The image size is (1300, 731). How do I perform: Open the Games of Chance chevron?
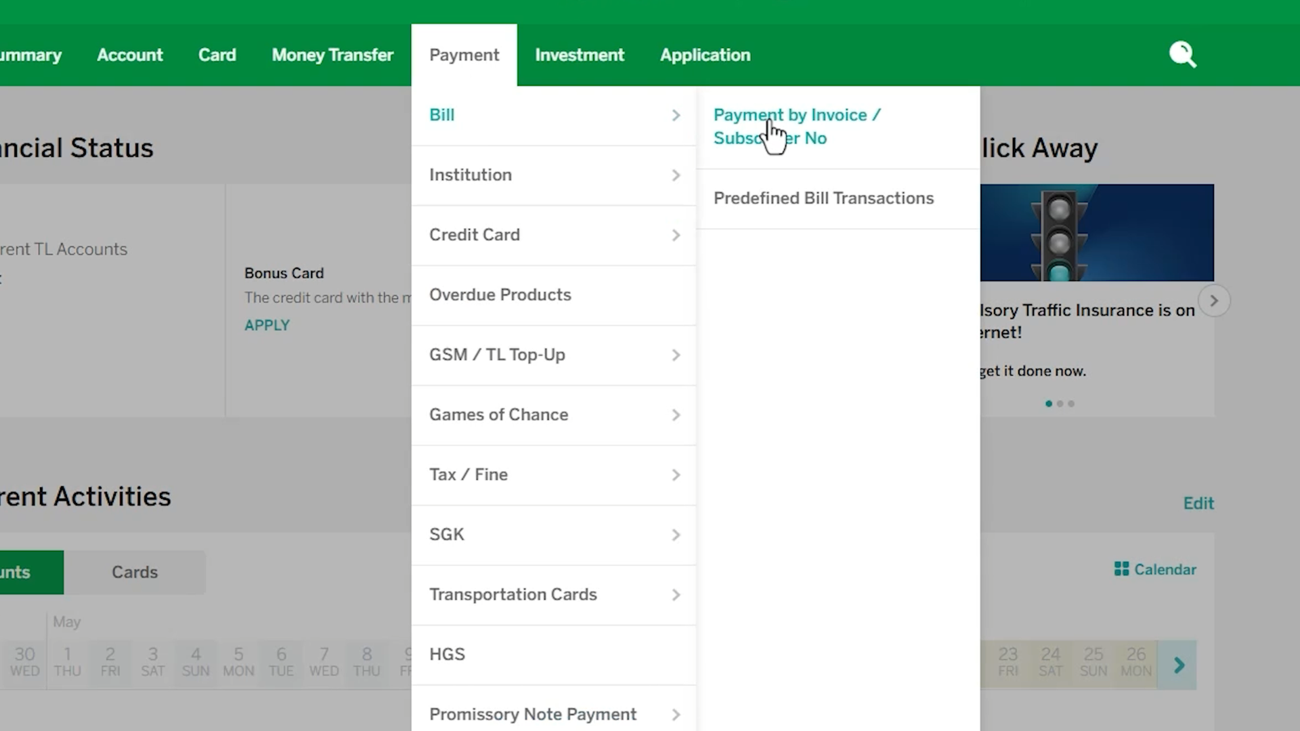pyautogui.click(x=675, y=415)
